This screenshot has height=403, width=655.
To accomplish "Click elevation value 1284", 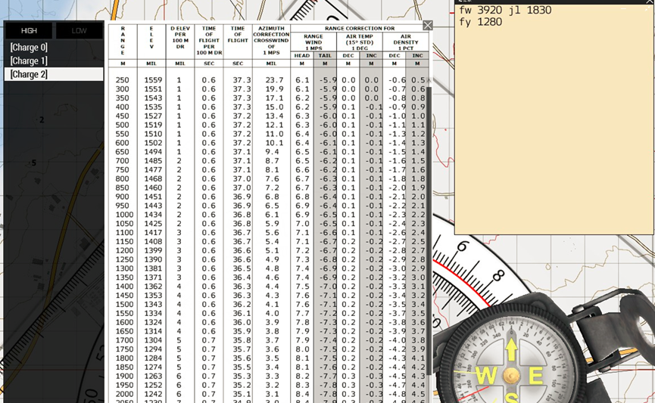I will tap(153, 358).
